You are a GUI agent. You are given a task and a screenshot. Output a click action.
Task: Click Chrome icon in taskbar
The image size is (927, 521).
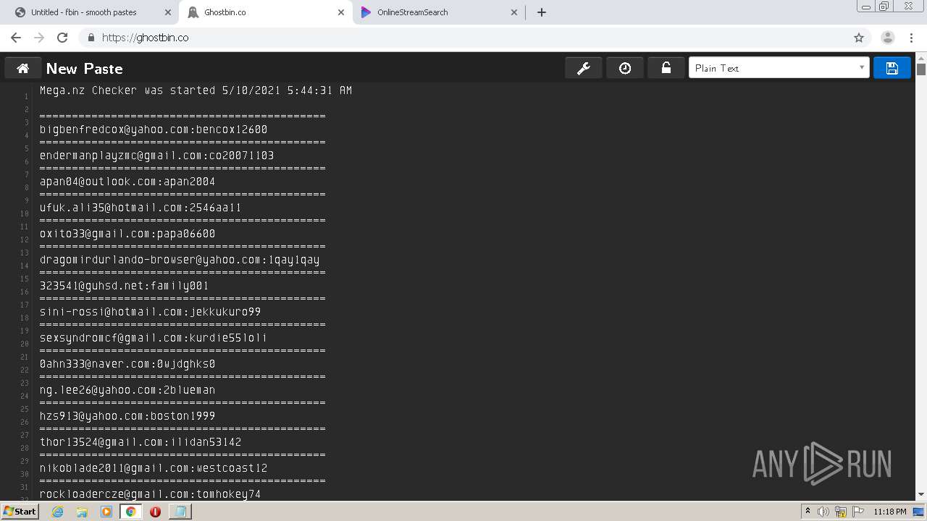coord(130,512)
